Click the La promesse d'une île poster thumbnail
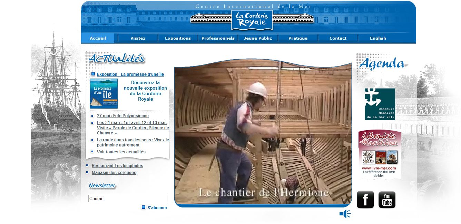This screenshot has width=461, height=224. pos(104,93)
